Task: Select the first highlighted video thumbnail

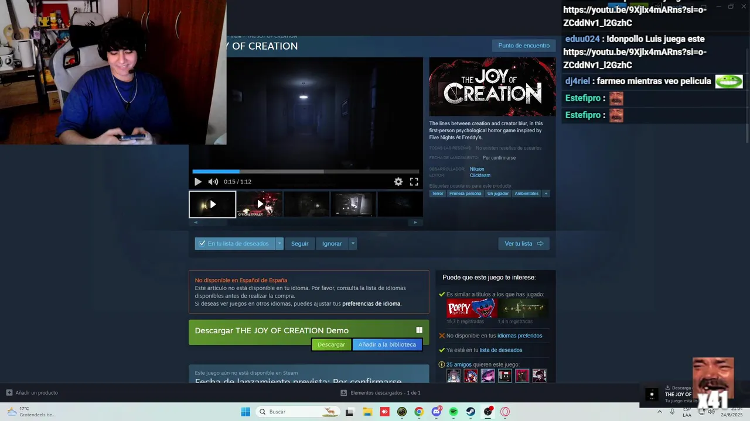Action: coord(212,204)
